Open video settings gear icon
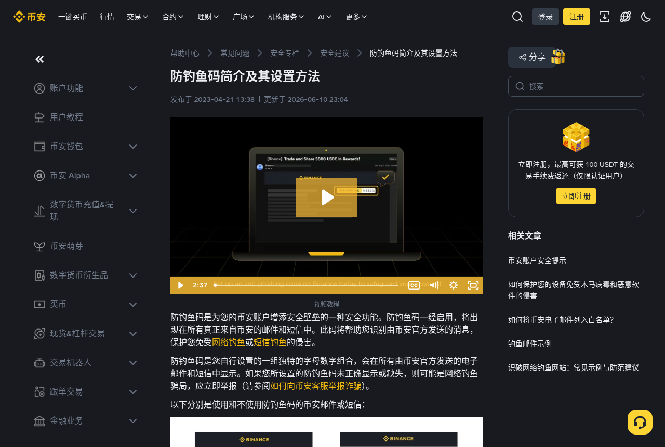Viewport: 665px width, 447px height. tap(454, 285)
